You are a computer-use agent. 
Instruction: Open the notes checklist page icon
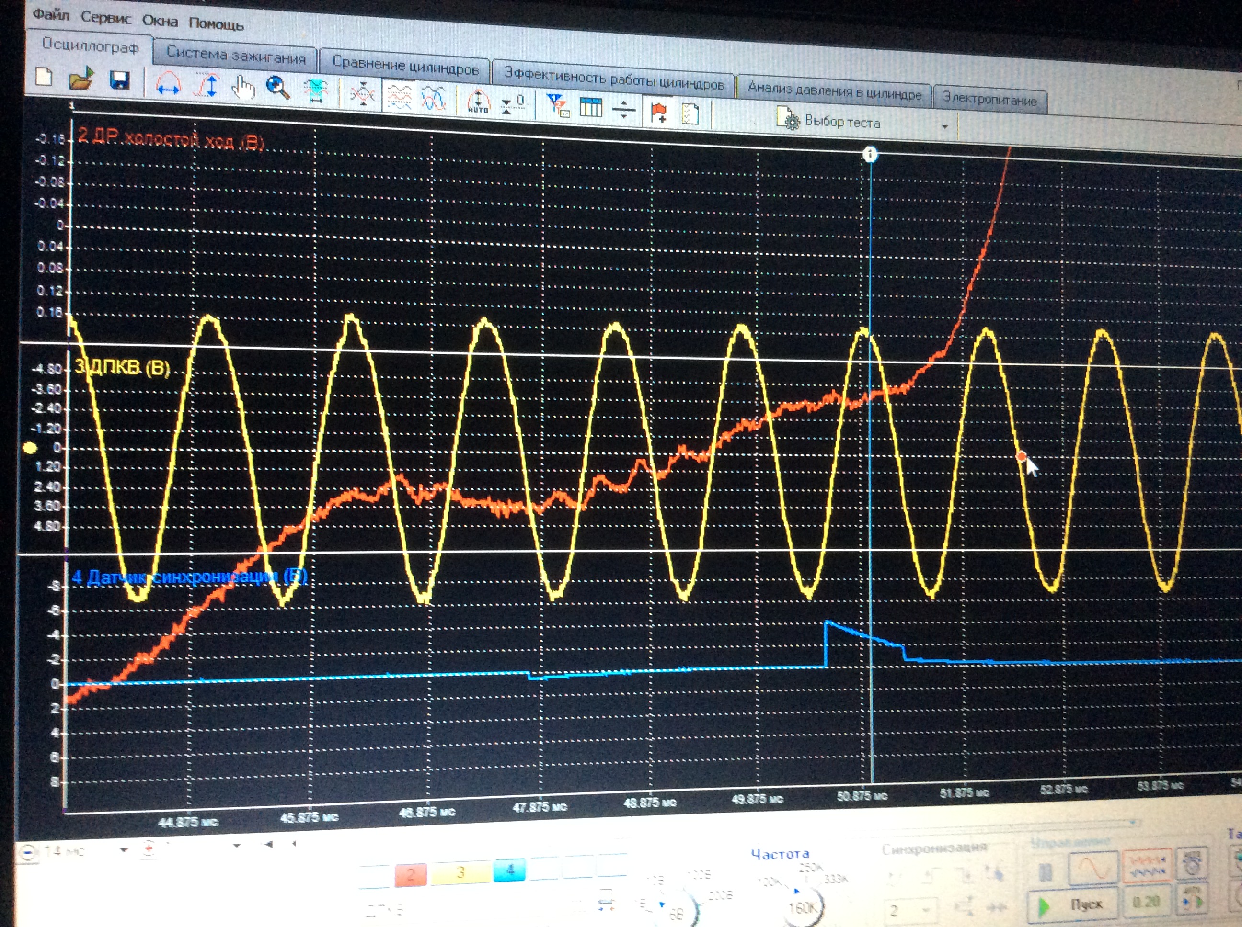coord(690,113)
